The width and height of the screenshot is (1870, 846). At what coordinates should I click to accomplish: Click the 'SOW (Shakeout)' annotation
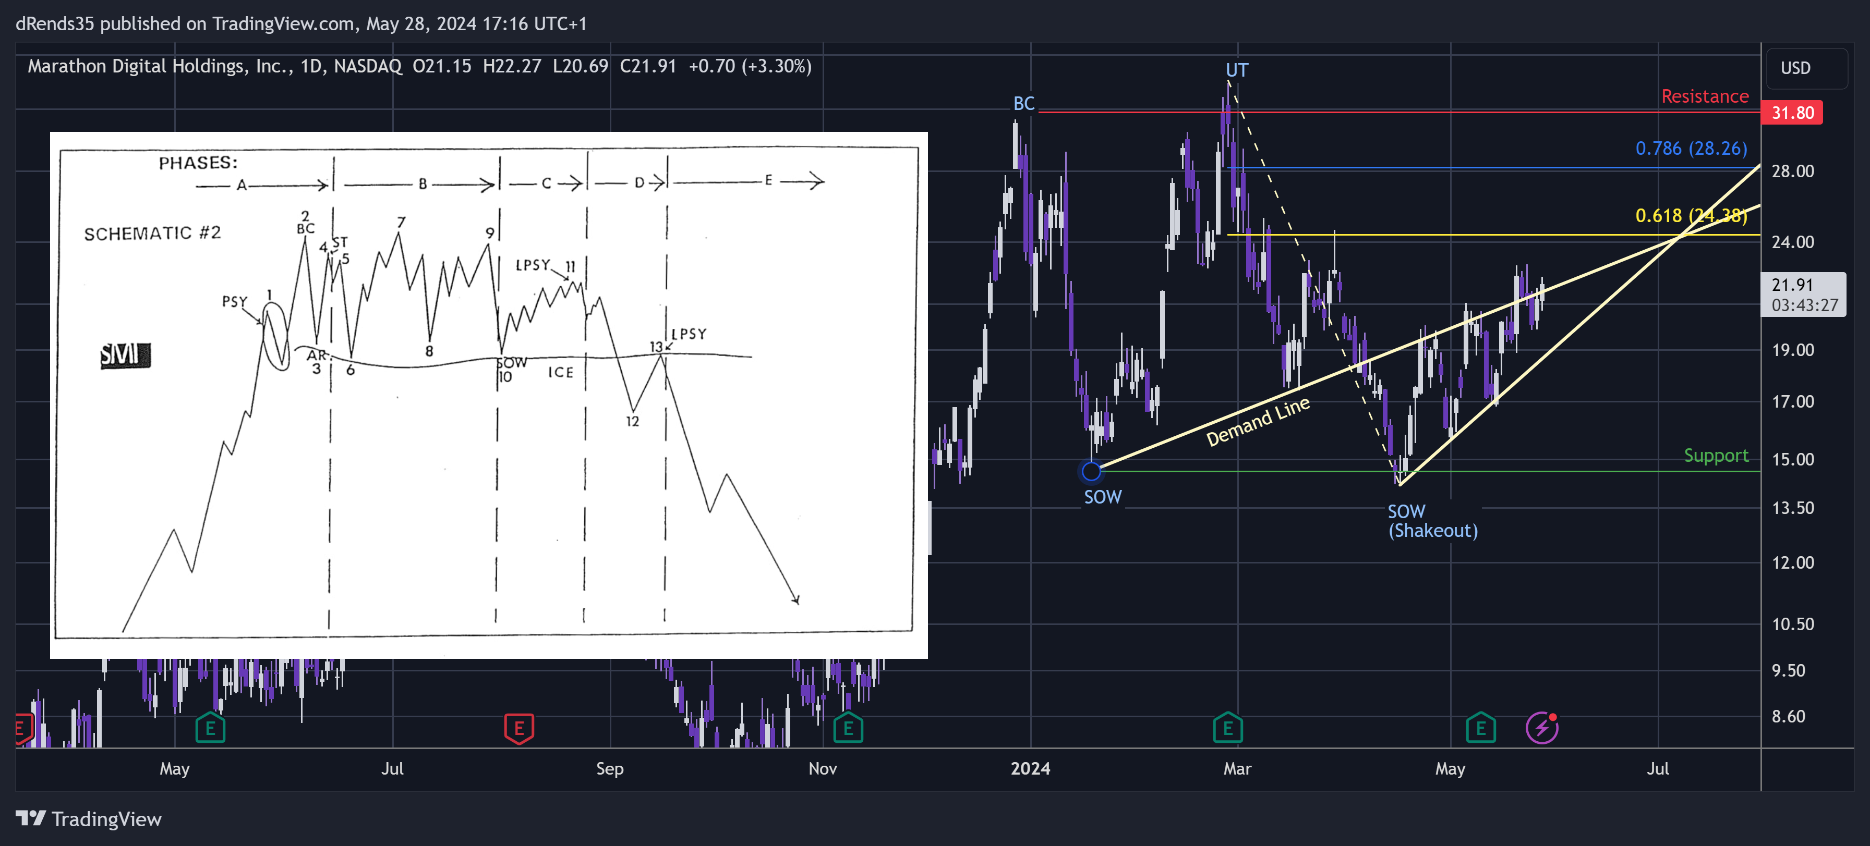(1432, 521)
